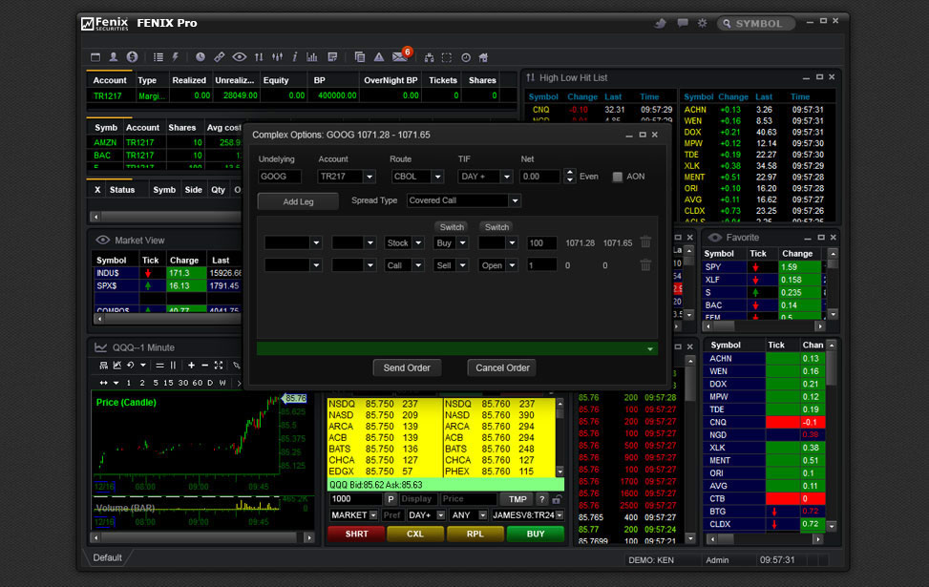This screenshot has width=929, height=587.
Task: Open the Account dropdown showing TR217
Action: tap(347, 177)
